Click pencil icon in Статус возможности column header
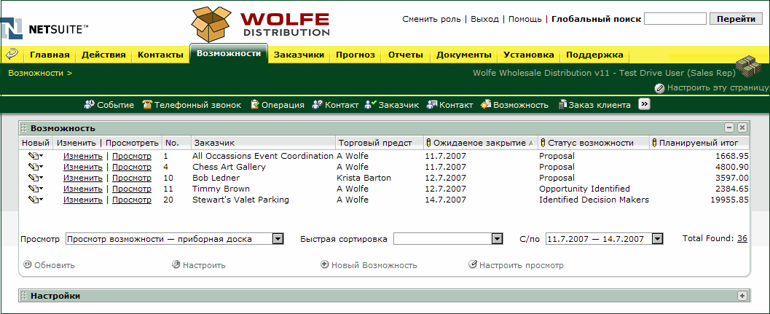The height and width of the screenshot is (314, 770). point(543,143)
